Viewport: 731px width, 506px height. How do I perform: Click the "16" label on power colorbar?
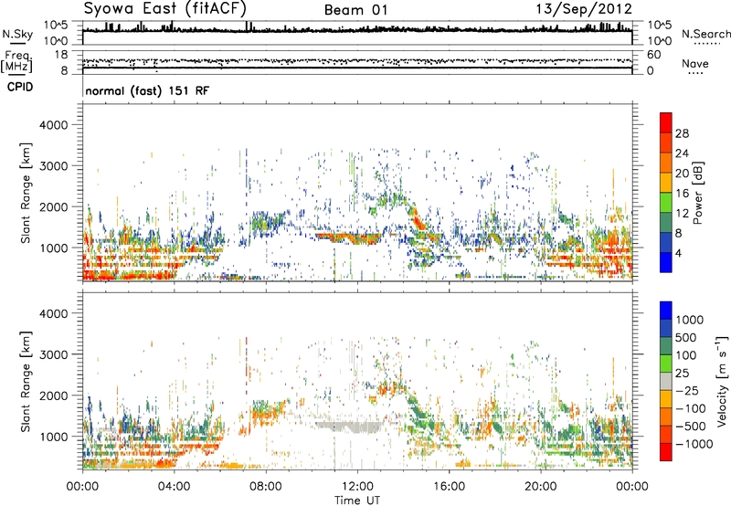[x=682, y=194]
